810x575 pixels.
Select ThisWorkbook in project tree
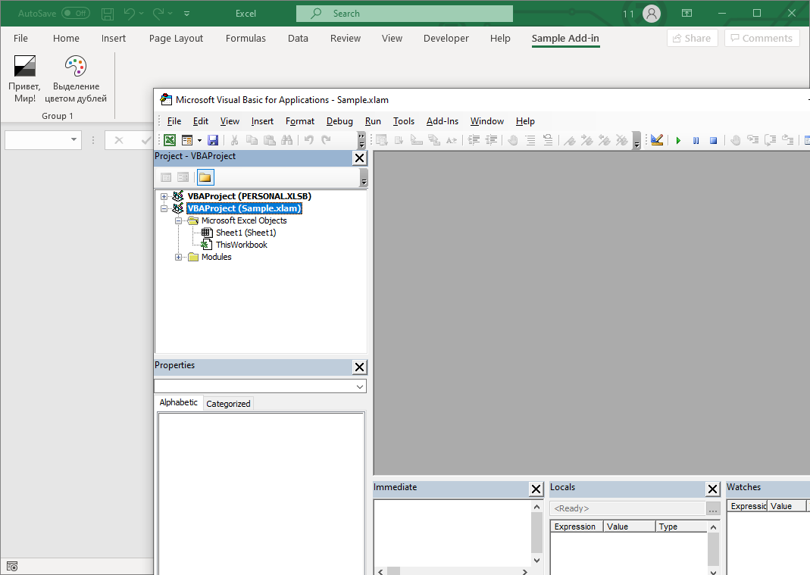click(241, 245)
